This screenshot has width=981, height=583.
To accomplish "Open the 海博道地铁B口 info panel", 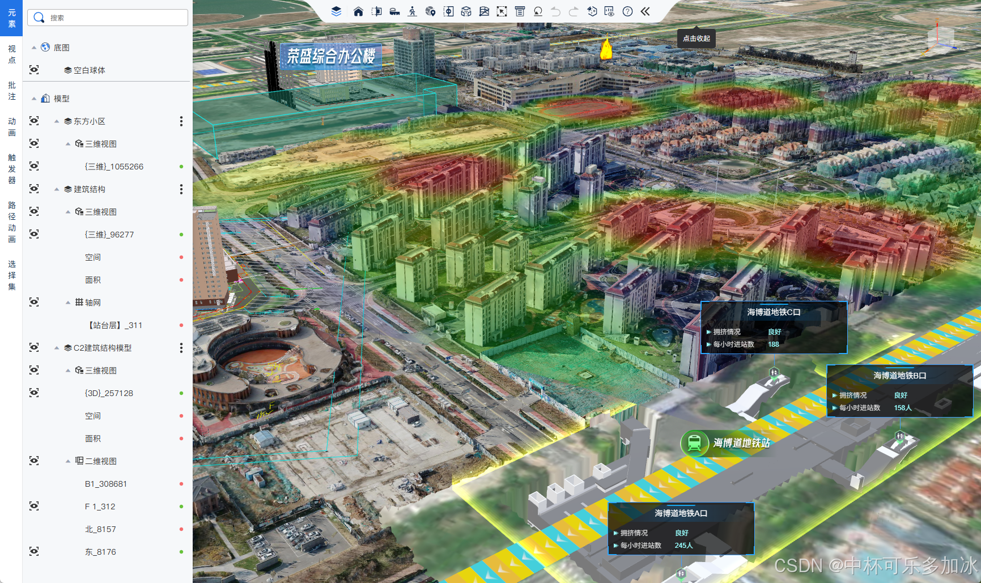I will [x=899, y=391].
